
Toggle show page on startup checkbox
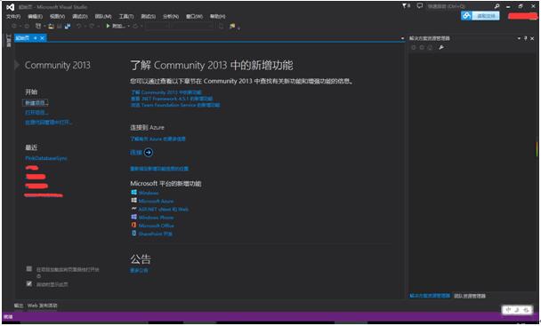point(29,284)
